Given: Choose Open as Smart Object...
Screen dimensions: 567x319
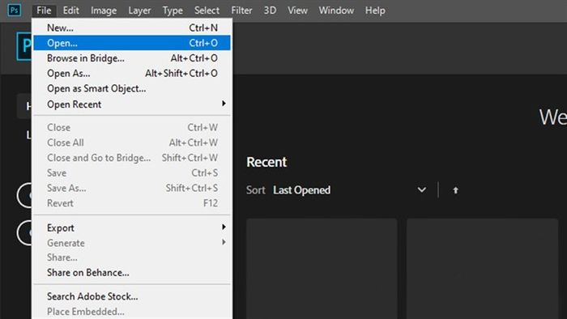Looking at the screenshot, I should pyautogui.click(x=132, y=88).
